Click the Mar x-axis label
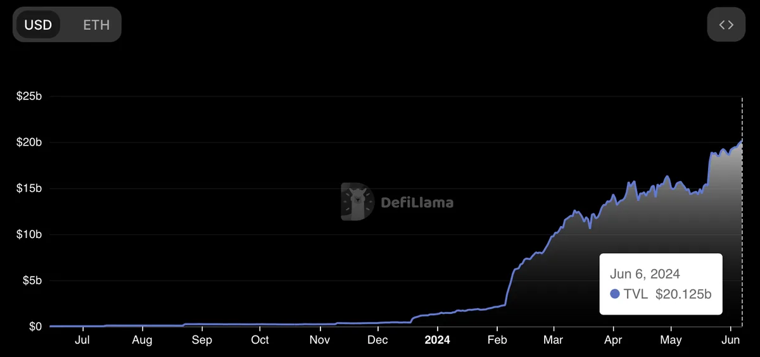This screenshot has height=357, width=760. pos(554,340)
